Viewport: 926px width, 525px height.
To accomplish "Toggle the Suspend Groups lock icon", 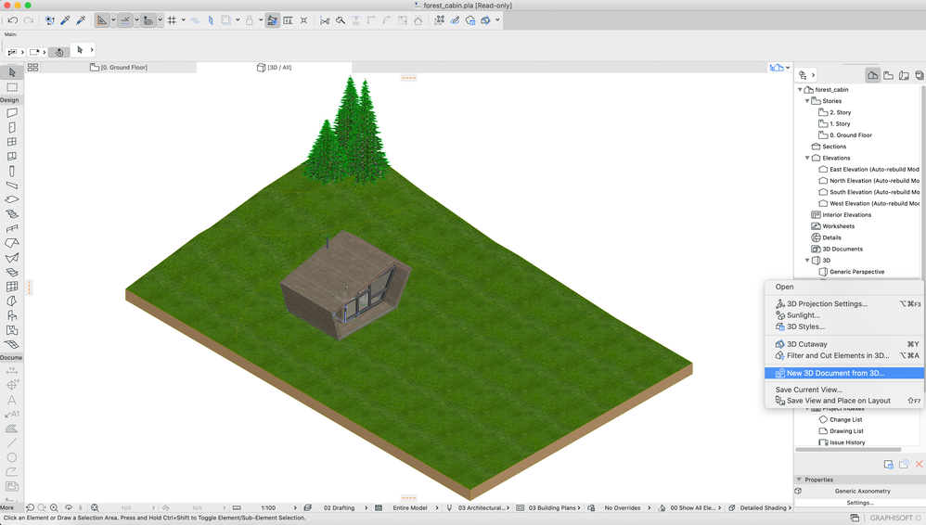I will pos(249,20).
